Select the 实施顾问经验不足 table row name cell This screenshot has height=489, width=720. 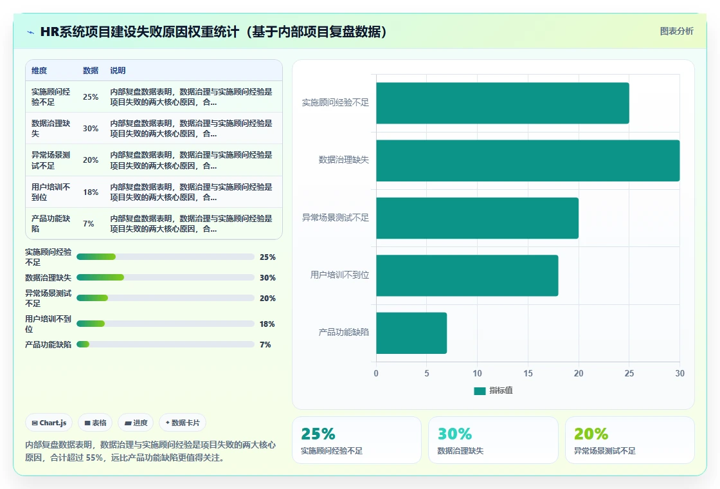pos(51,97)
